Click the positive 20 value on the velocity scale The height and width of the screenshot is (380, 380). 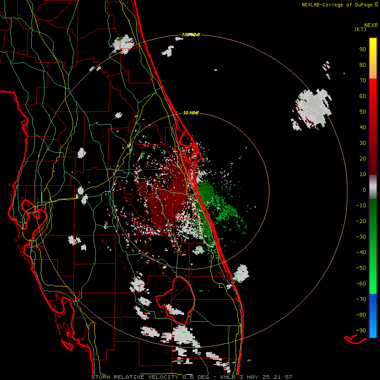[x=363, y=159]
